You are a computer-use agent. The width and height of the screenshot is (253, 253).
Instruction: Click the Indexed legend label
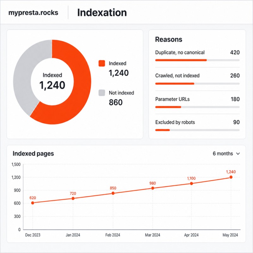[117, 63]
